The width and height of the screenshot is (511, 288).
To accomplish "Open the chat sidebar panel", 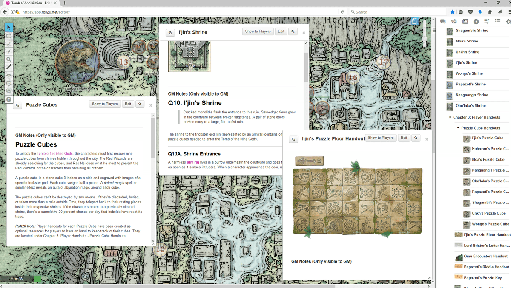I will tap(443, 21).
